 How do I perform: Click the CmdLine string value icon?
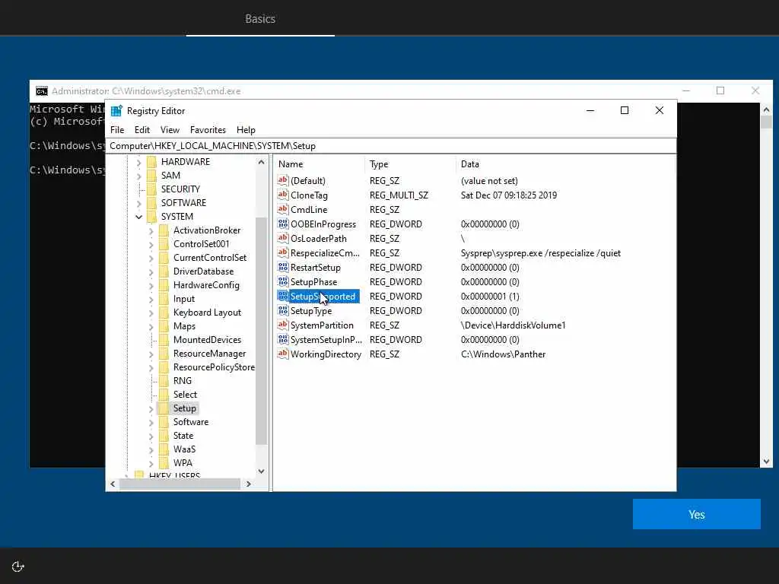click(x=283, y=210)
